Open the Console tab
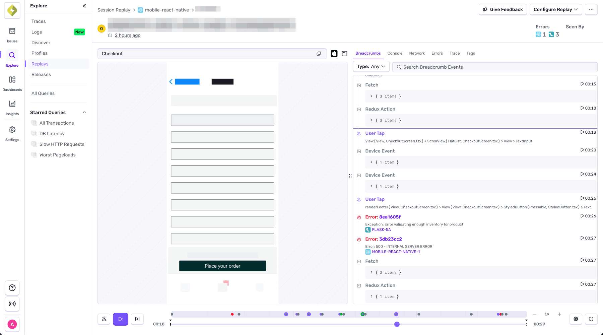This screenshot has height=335, width=603. click(395, 53)
